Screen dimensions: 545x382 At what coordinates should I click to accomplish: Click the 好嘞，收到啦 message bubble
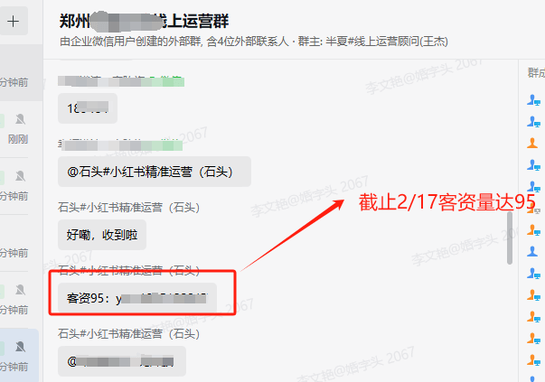tap(102, 235)
